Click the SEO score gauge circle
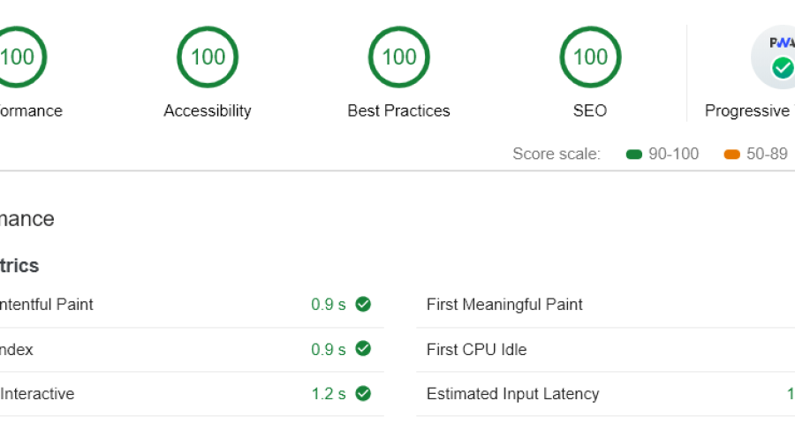The height and width of the screenshot is (424, 795). (590, 57)
